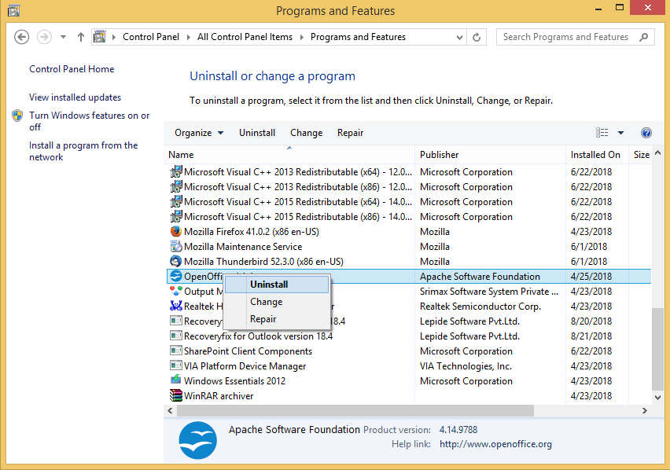Select the WinRAR archiver icon
The height and width of the screenshot is (470, 670).
coord(175,395)
